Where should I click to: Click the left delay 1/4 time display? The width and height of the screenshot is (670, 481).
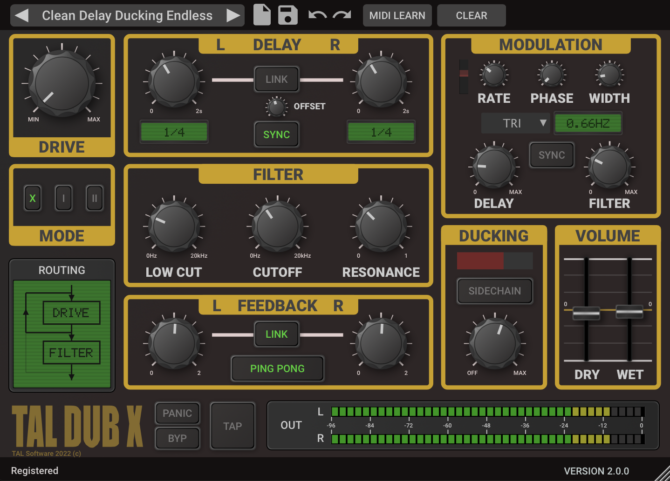click(173, 132)
